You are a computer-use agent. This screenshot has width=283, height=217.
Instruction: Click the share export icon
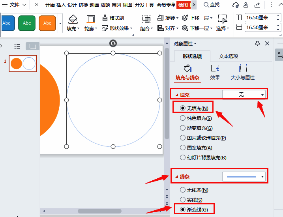(x=257, y=5)
